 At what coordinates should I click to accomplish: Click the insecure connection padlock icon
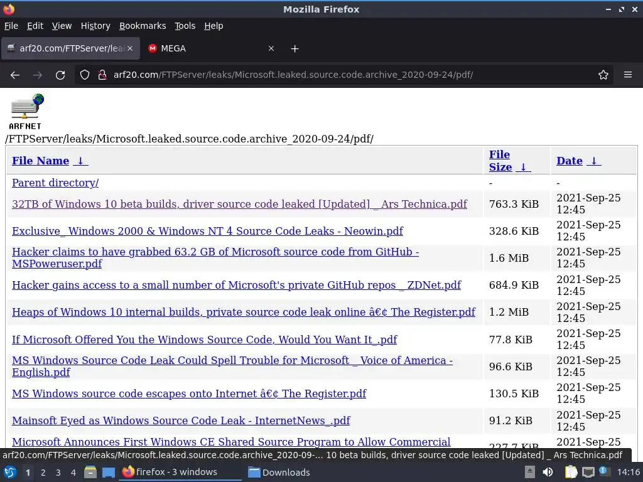tap(102, 75)
